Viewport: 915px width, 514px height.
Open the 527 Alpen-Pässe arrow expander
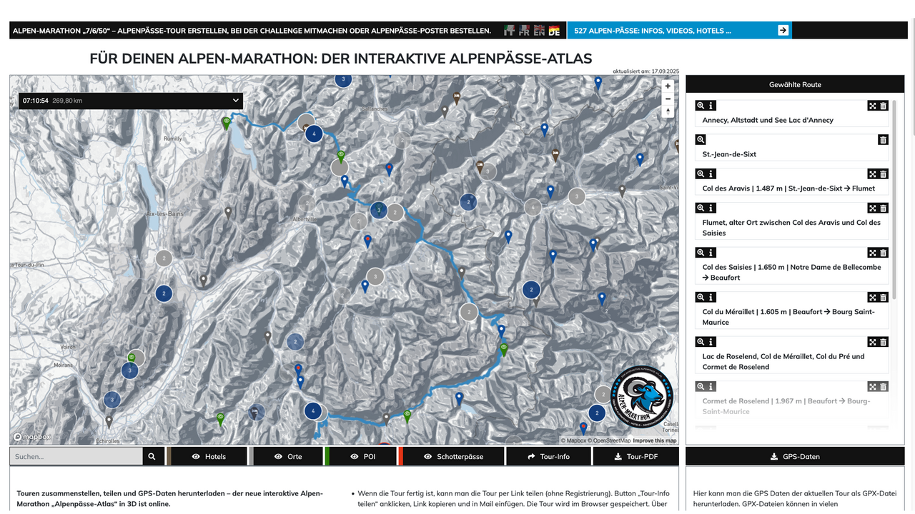(x=783, y=31)
